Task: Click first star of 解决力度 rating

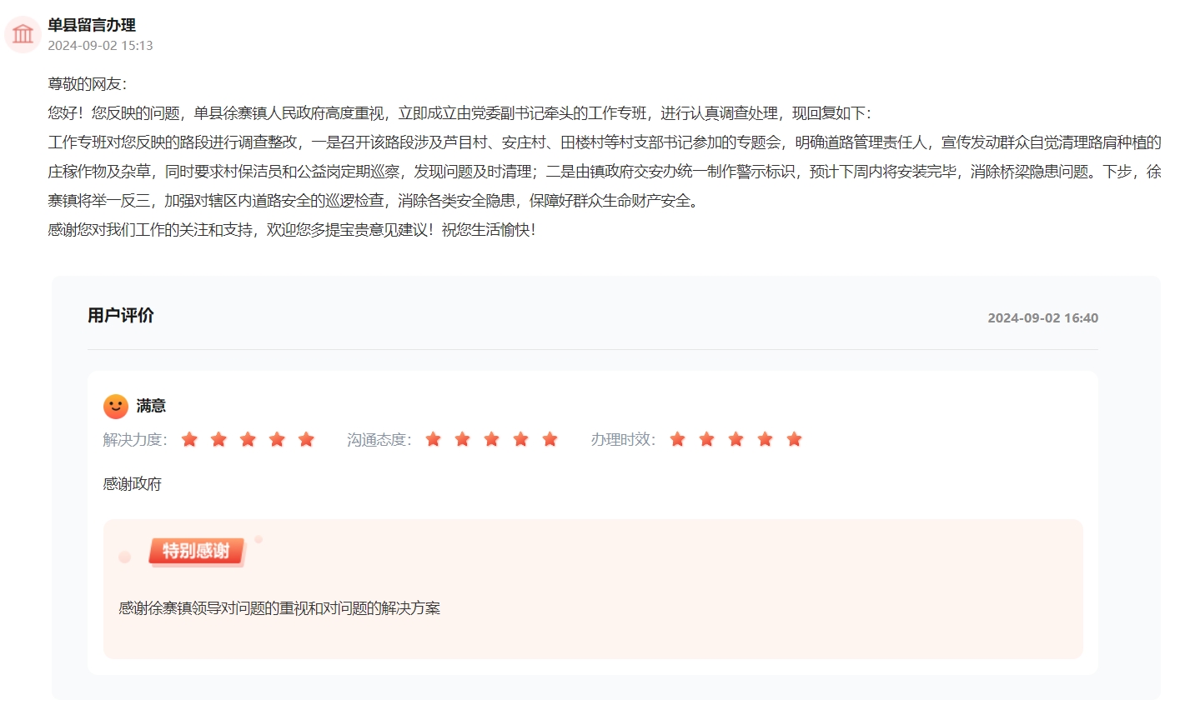Action: point(189,439)
